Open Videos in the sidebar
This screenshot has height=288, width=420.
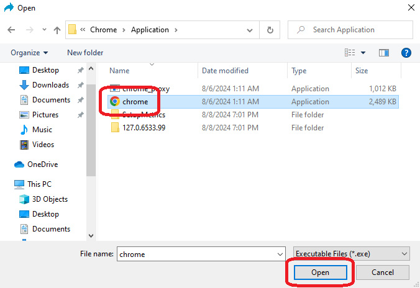tap(43, 145)
